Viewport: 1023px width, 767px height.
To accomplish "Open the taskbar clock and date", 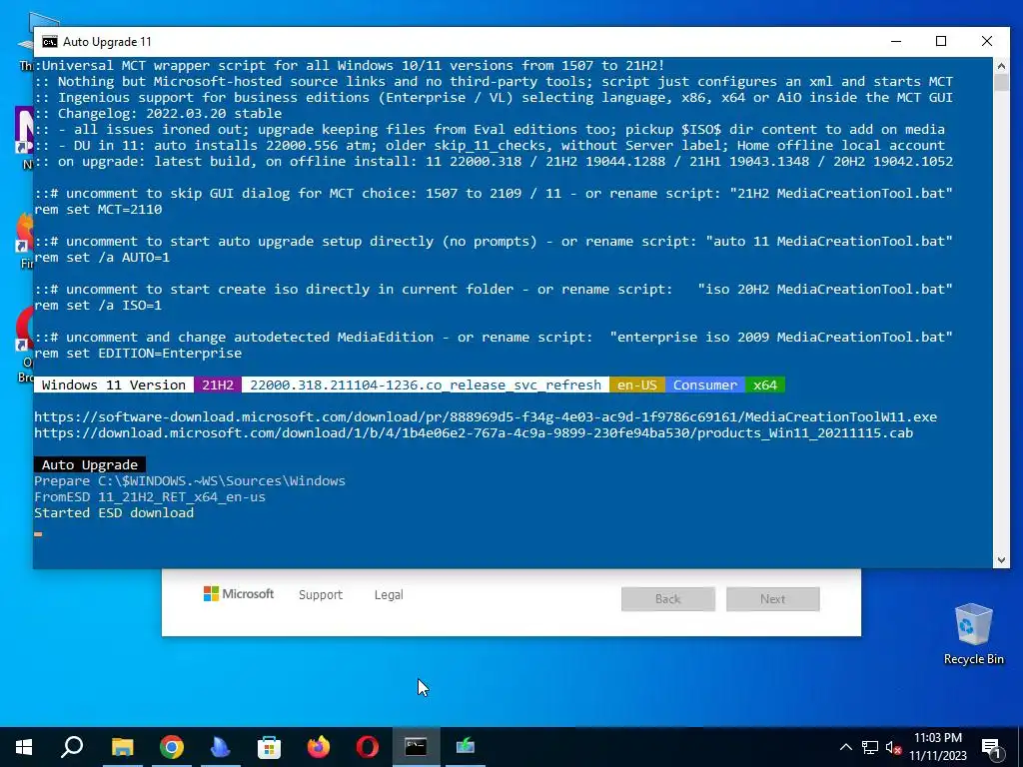I will click(x=937, y=747).
